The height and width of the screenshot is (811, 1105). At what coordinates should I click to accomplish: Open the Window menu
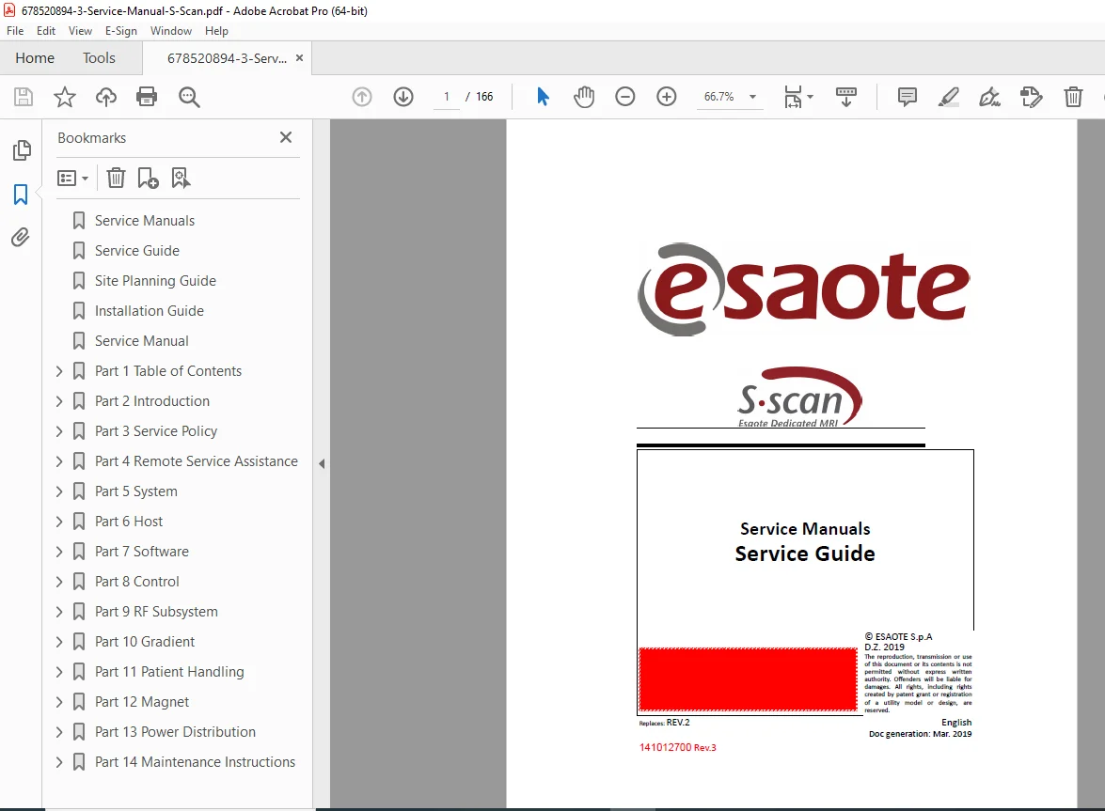(x=170, y=31)
